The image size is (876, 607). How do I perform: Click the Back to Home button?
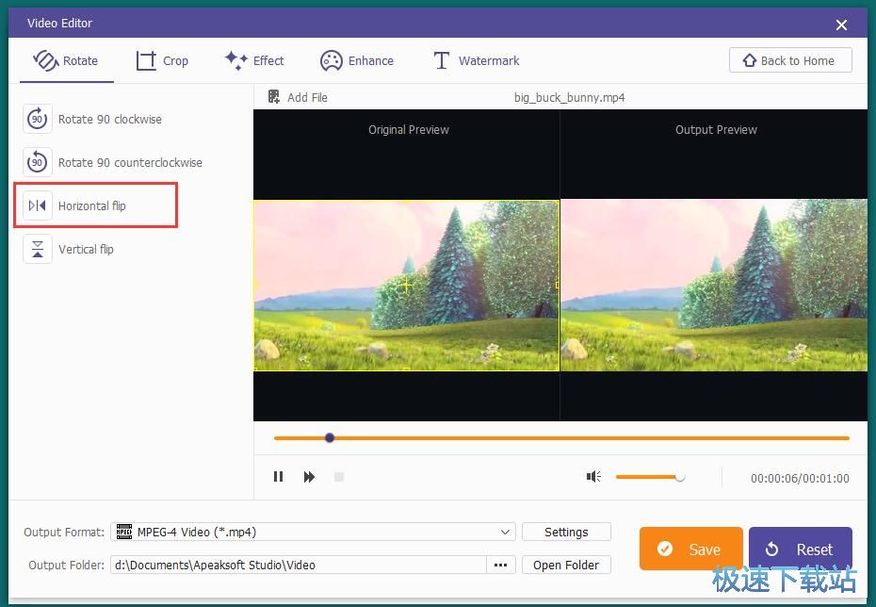pos(790,60)
